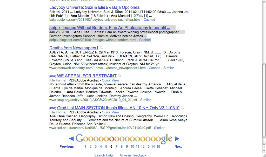Viewport: 266px width, 157px height.
Task: Go to results page 7
Action: [116, 147]
